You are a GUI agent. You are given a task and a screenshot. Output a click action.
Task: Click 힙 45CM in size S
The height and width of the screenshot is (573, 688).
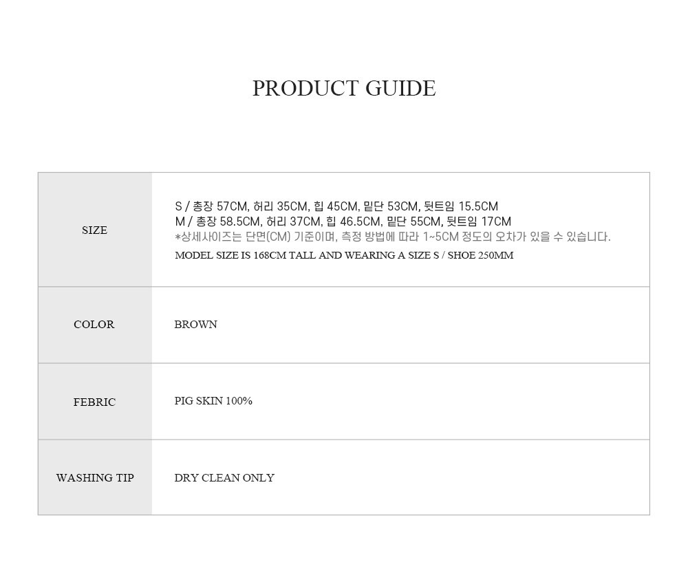(x=336, y=206)
